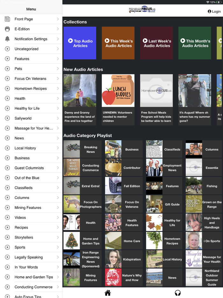Open Iron Range Engineering News category
The height and width of the screenshot is (298, 223).
pyautogui.click(x=83, y=259)
